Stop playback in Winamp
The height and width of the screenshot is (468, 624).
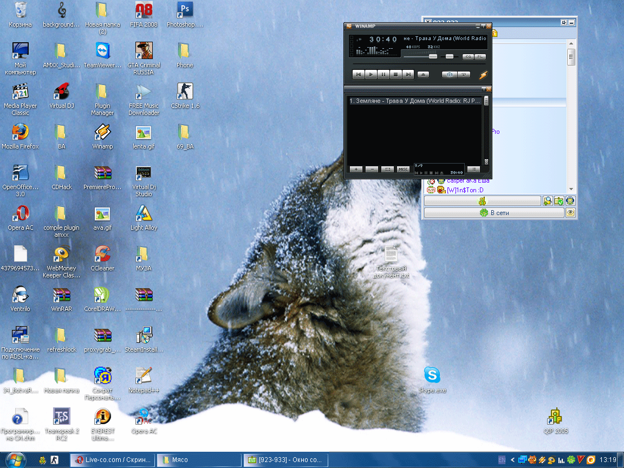[395, 75]
